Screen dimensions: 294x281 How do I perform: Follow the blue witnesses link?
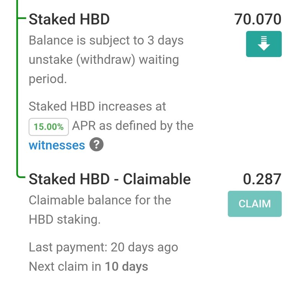click(57, 145)
